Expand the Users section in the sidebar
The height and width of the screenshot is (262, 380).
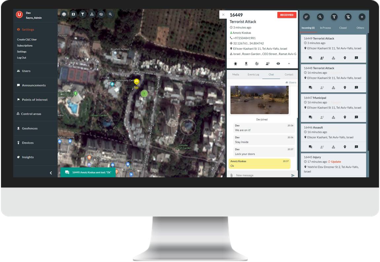click(26, 71)
